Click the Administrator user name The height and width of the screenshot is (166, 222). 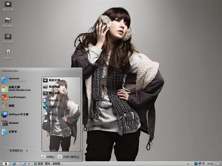click(10, 71)
